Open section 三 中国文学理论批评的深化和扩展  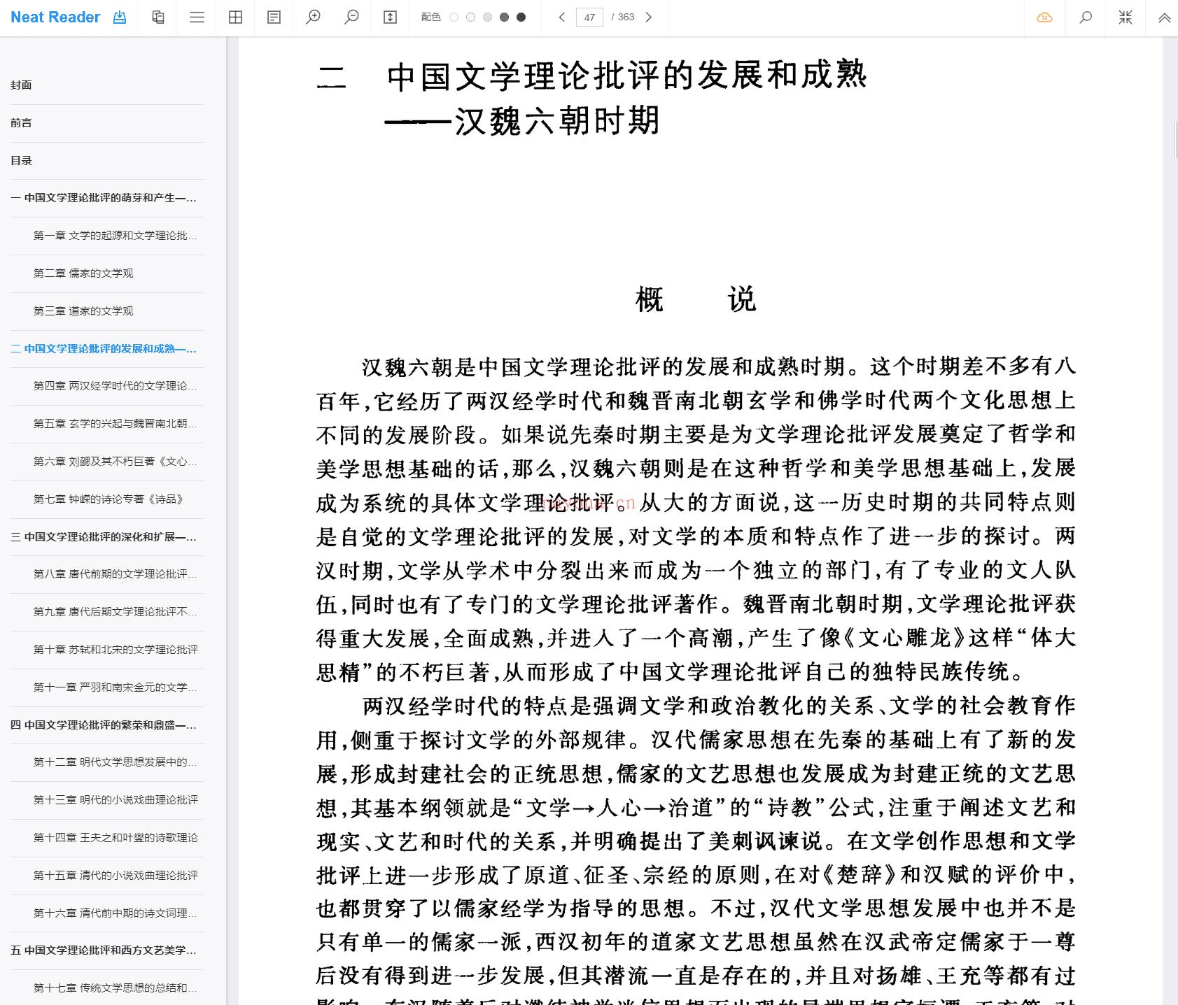(107, 537)
